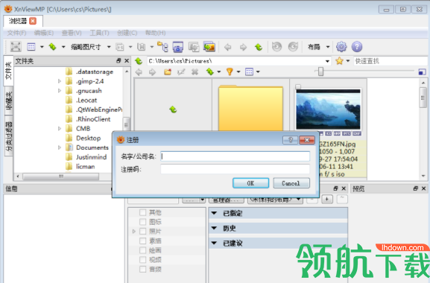Image resolution: width=430 pixels, height=283 pixels.
Task: Click the question mark button in 注册 dialog
Action: click(291, 140)
